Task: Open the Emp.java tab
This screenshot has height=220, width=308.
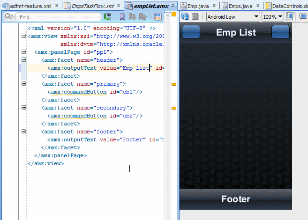Action: click(198, 6)
